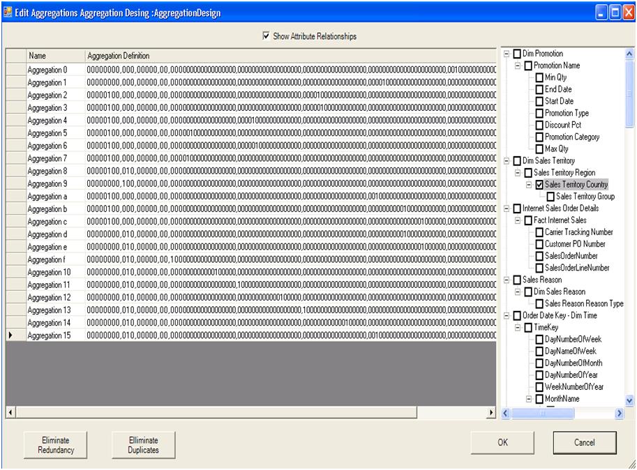Collapse the Order Date Key - Dim Time node
This screenshot has height=470, width=637.
pyautogui.click(x=507, y=316)
